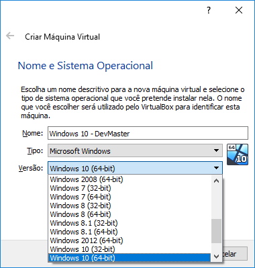
Task: Pick Windows 7 (64-bit) in list
Action: pos(130,197)
